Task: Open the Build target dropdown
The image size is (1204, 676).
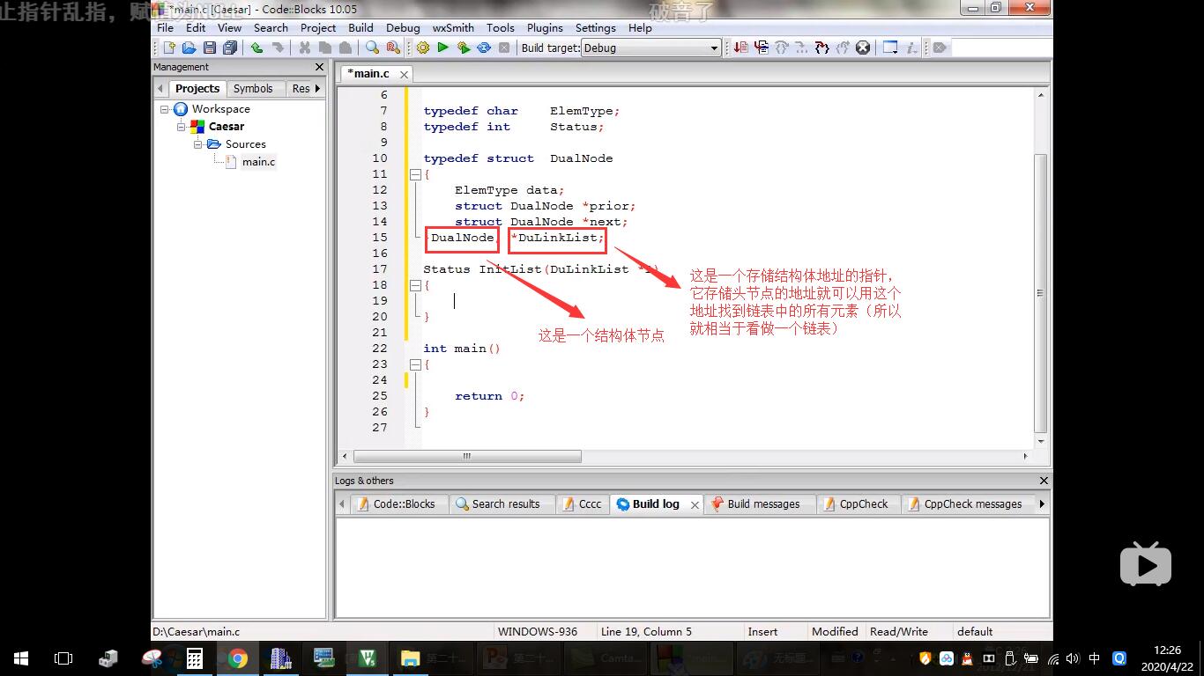Action: coord(714,48)
